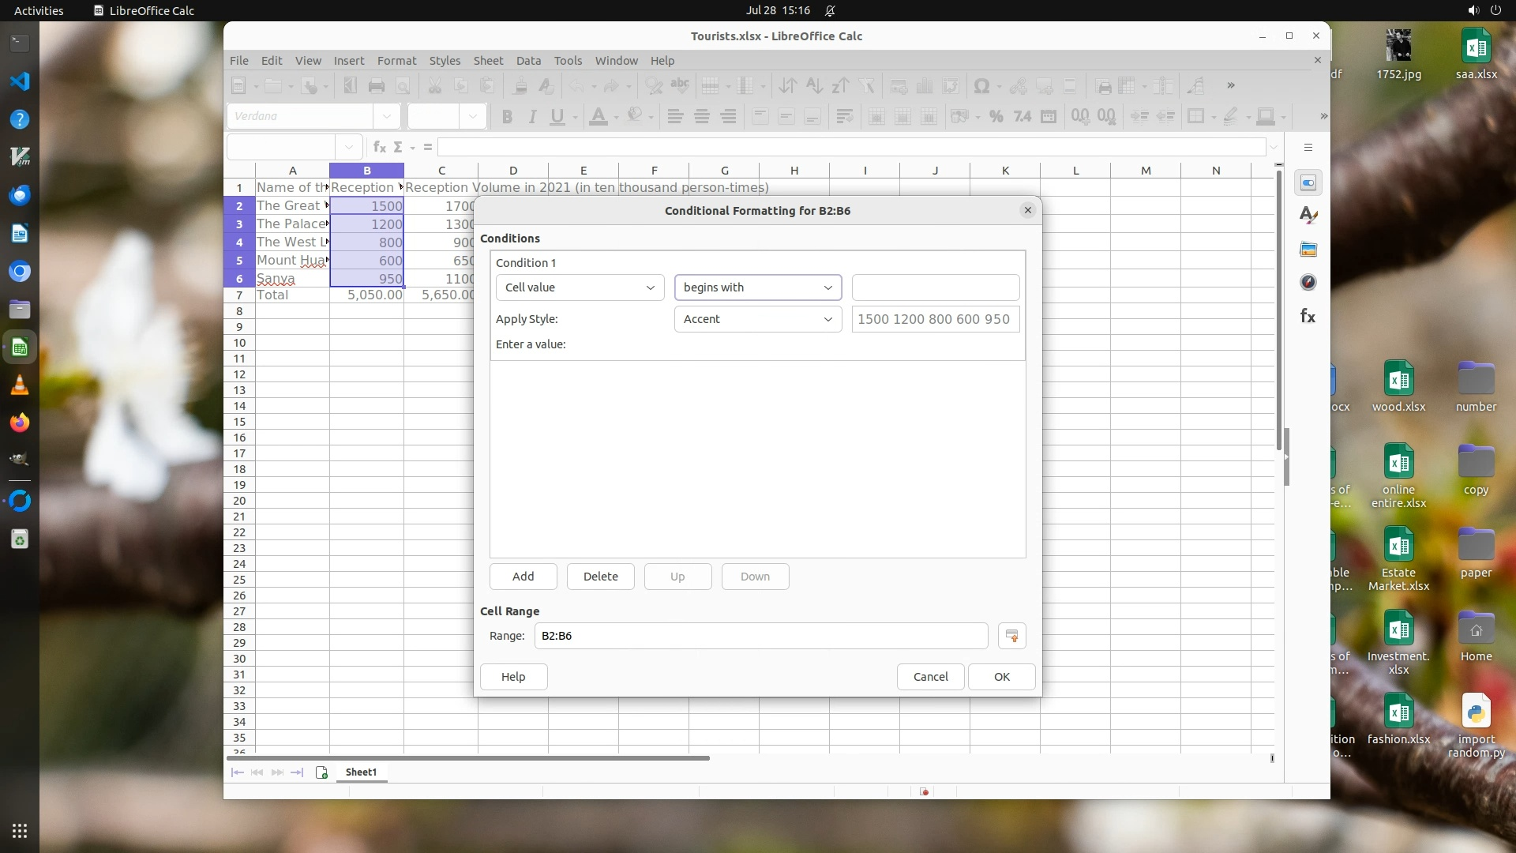
Task: Click the condition value input field
Action: 935,287
